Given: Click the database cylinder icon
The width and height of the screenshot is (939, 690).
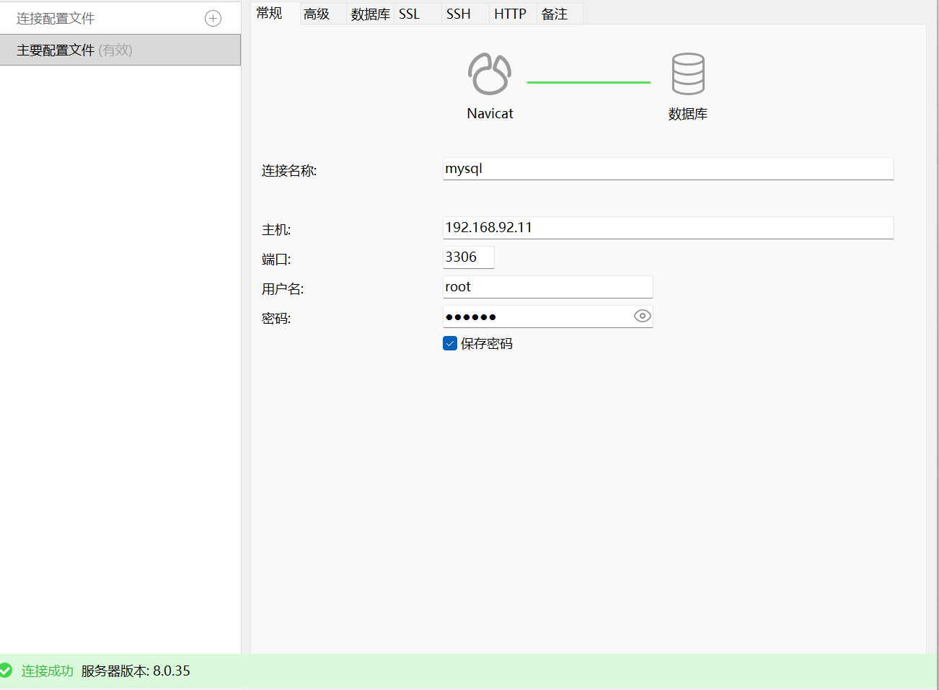Looking at the screenshot, I should [x=688, y=74].
